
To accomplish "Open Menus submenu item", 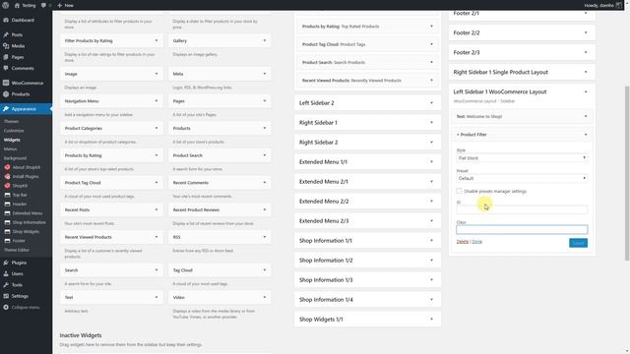I will 11,149.
